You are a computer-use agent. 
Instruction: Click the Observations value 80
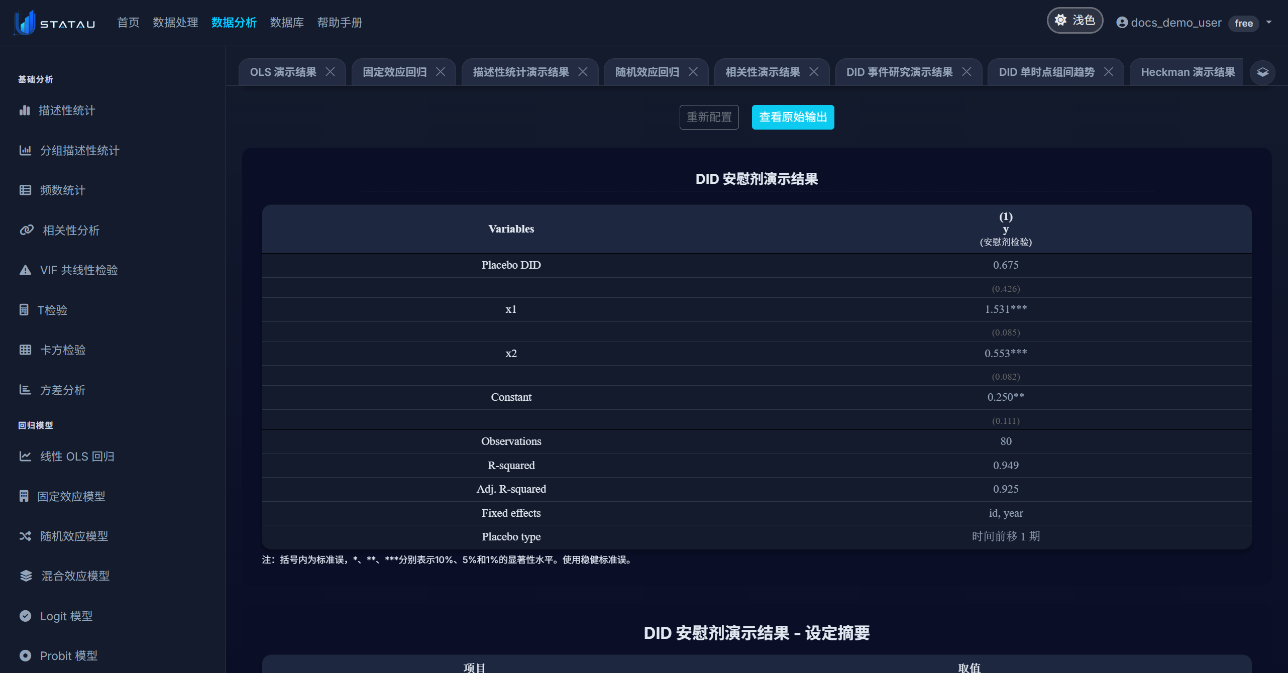tap(1006, 441)
